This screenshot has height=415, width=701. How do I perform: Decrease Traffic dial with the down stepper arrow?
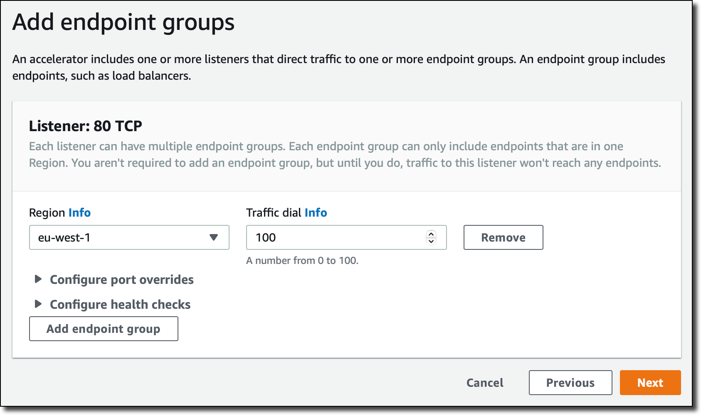(x=431, y=241)
